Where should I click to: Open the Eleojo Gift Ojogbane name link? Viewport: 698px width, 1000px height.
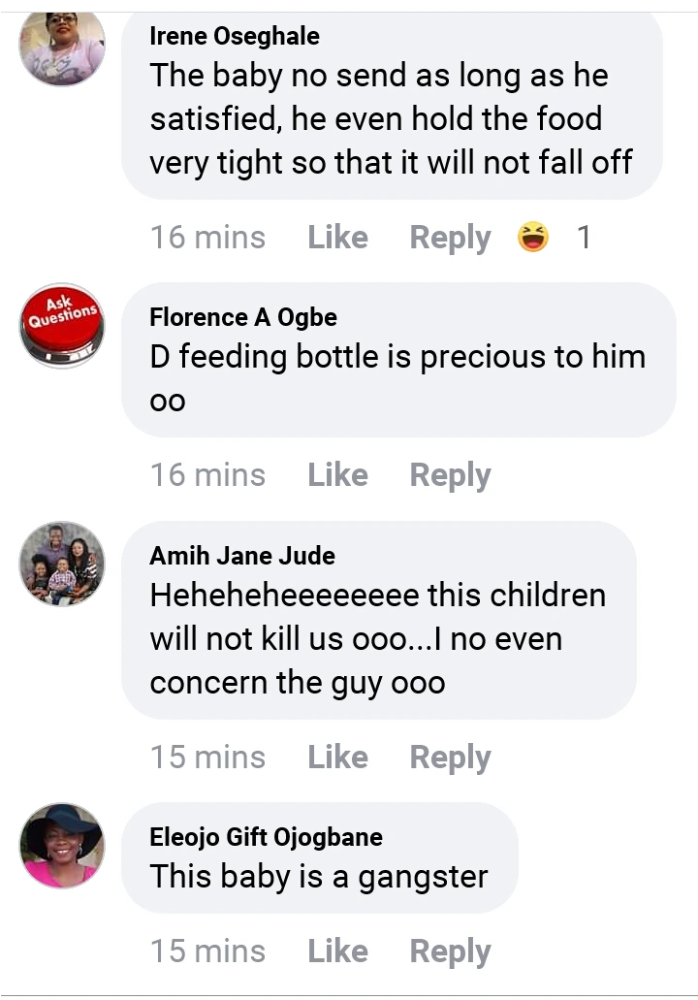coord(266,837)
